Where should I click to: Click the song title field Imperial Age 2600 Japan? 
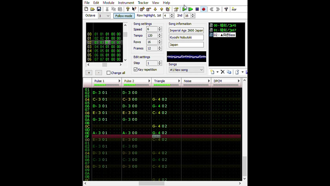click(x=186, y=30)
